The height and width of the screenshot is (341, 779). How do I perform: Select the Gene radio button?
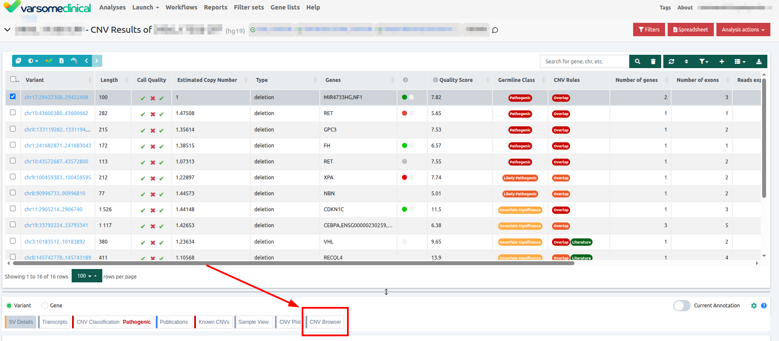[45, 306]
